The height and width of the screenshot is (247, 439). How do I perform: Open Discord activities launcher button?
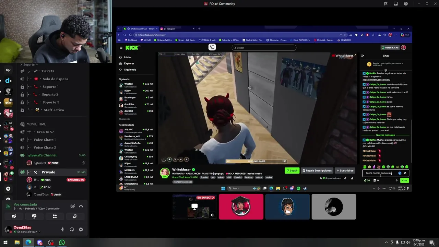[55, 216]
